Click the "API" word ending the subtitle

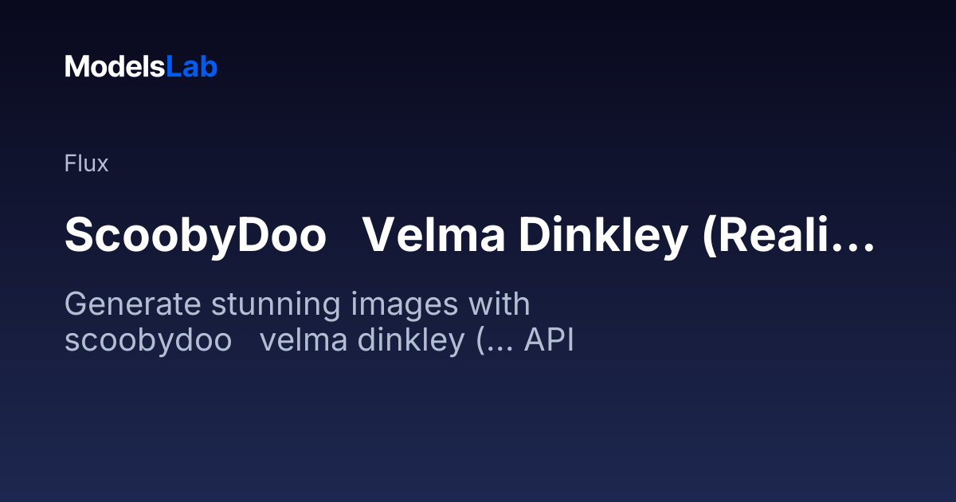(549, 340)
